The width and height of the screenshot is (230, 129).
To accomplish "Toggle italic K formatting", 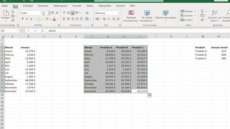I will (x=27, y=19).
